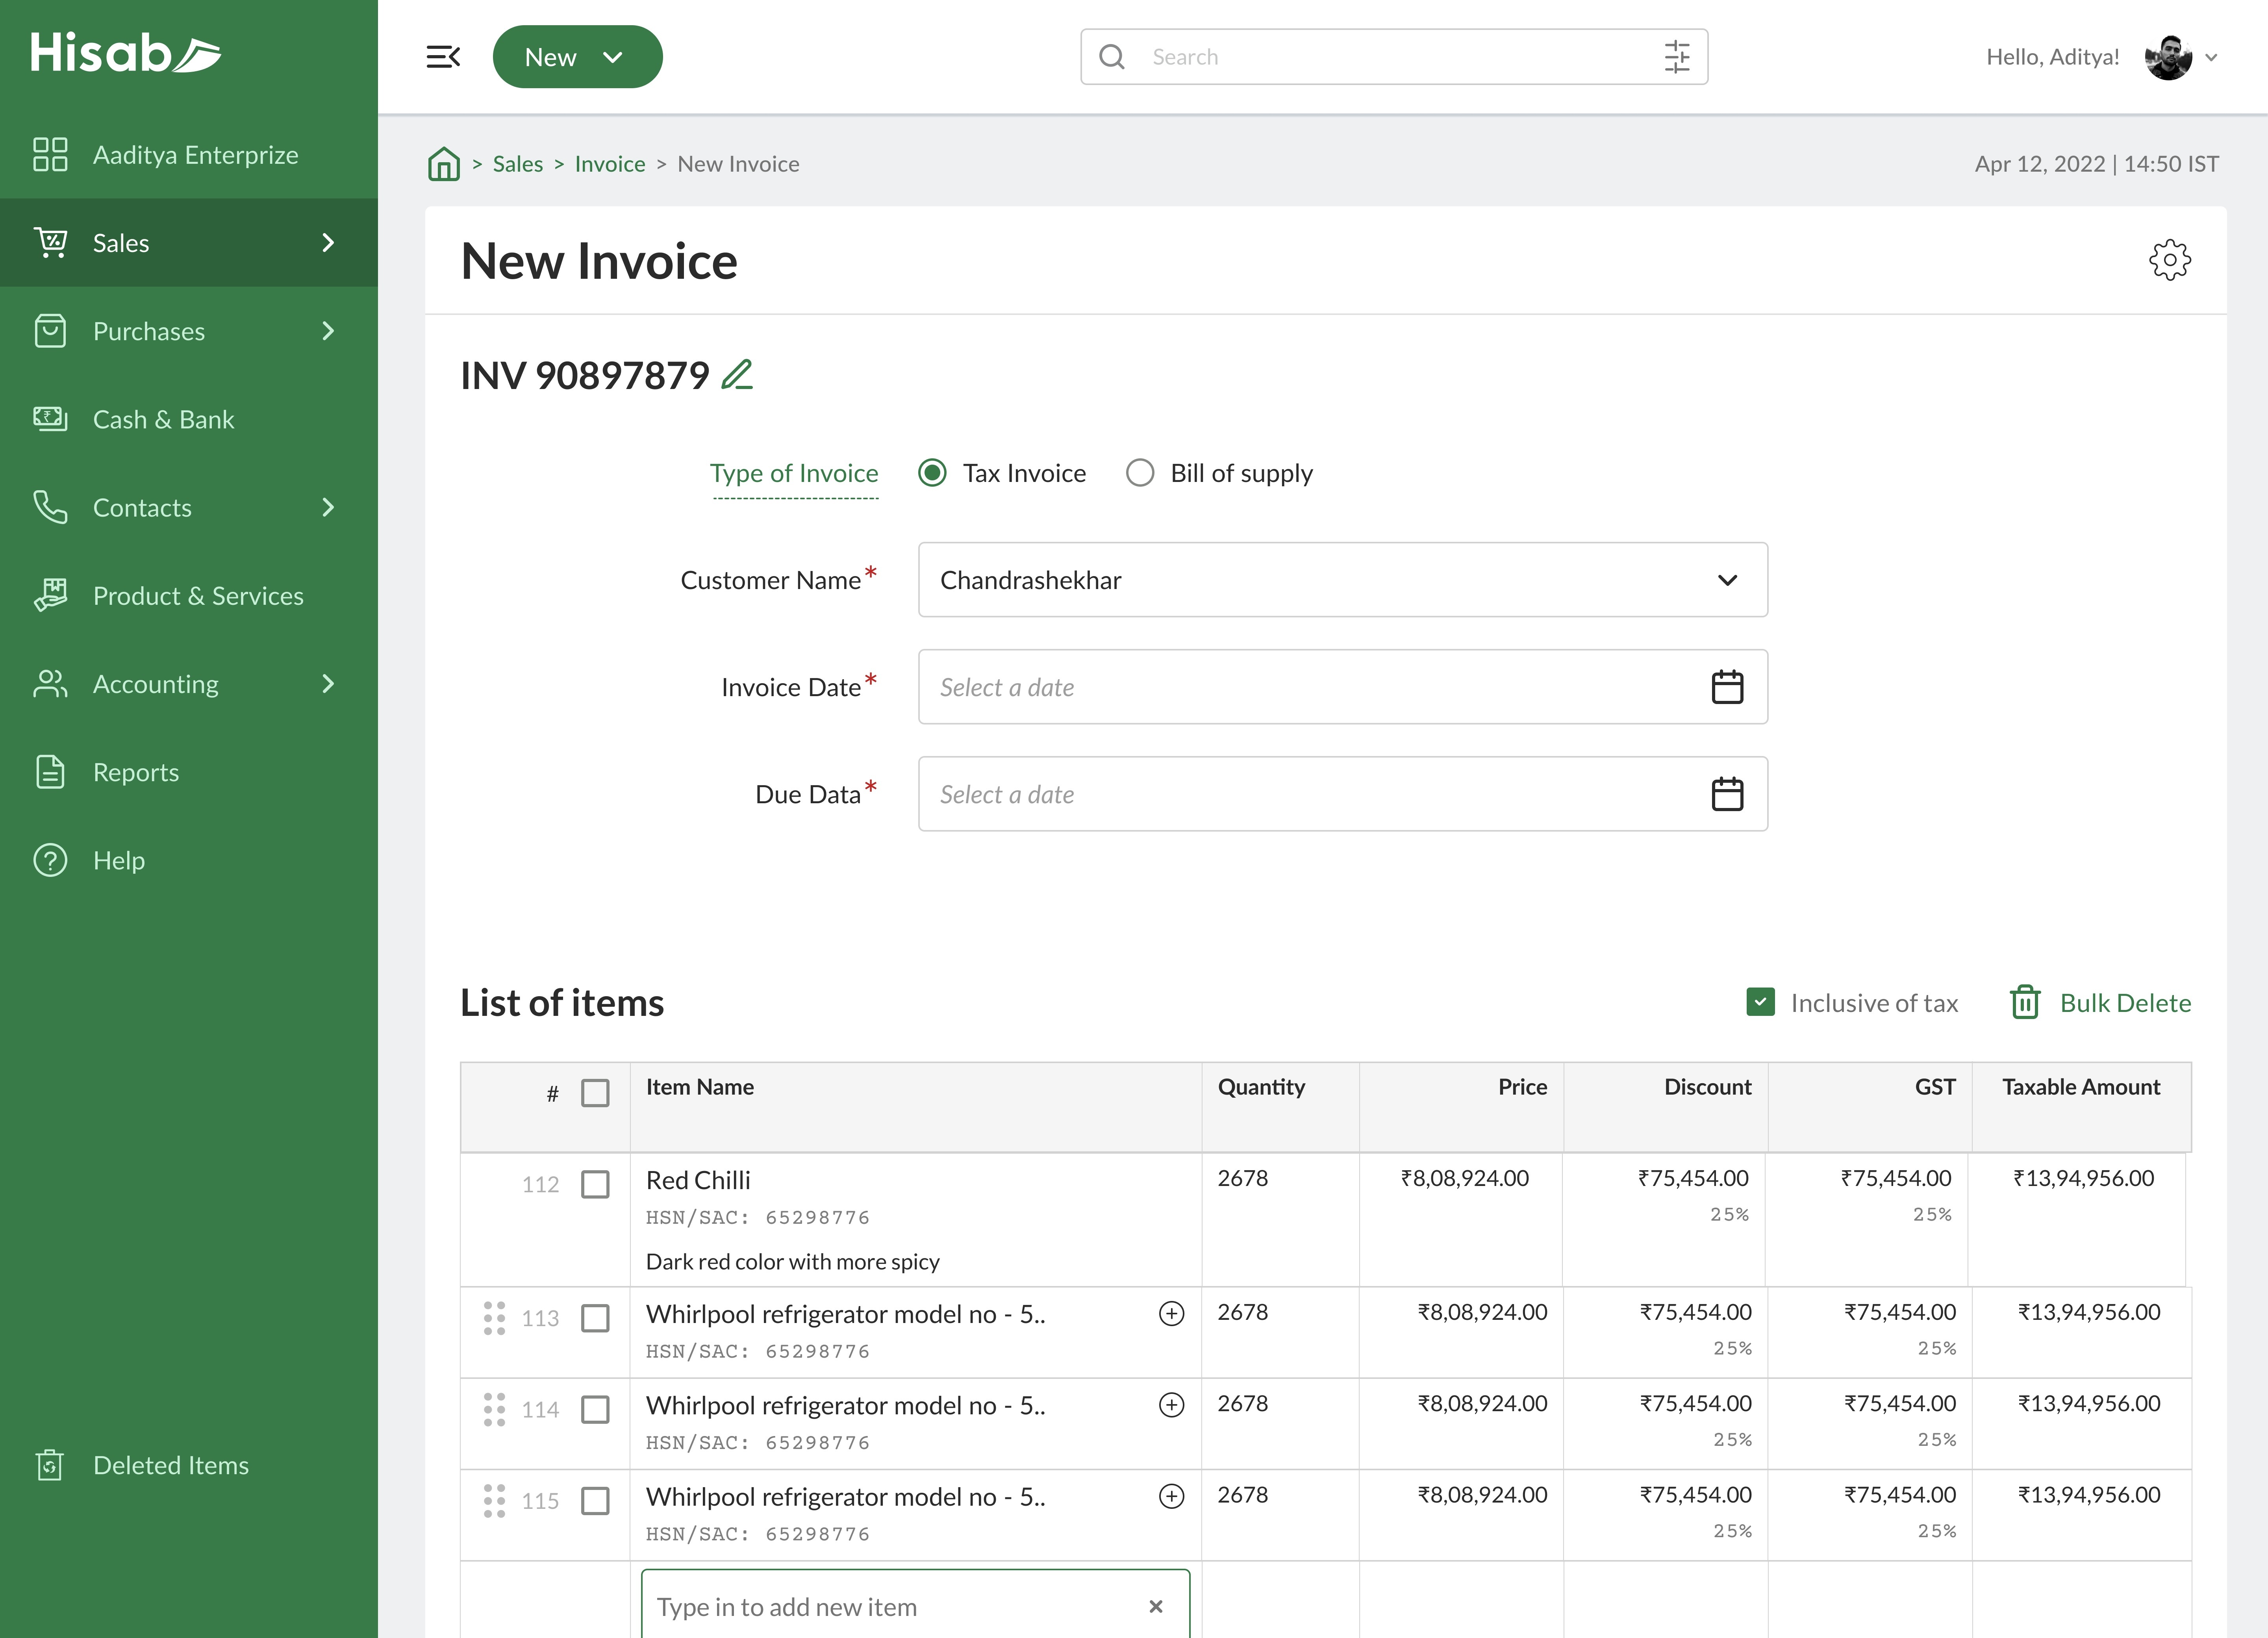Click the search magnifier icon
The height and width of the screenshot is (1638, 2268).
1112,57
